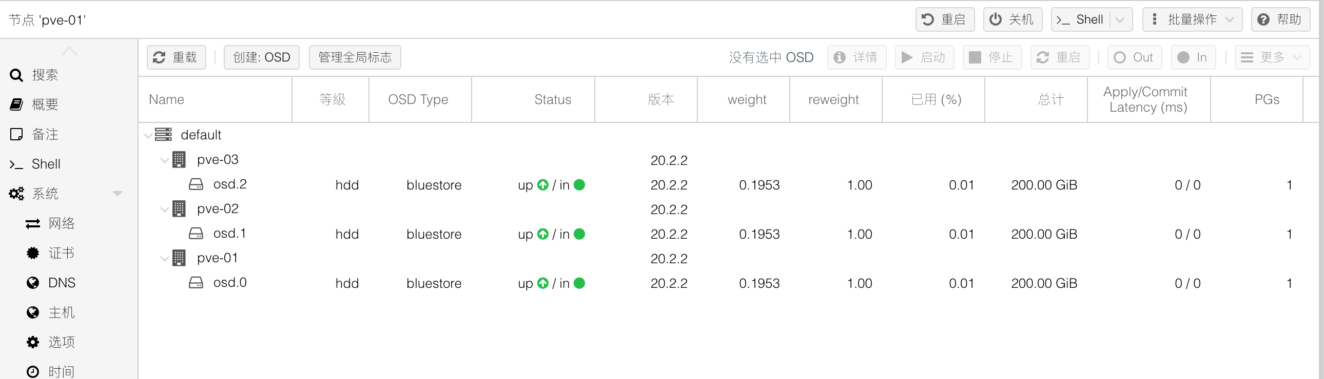
Task: Collapse the 系统 submenu arrow
Action: pos(117,194)
